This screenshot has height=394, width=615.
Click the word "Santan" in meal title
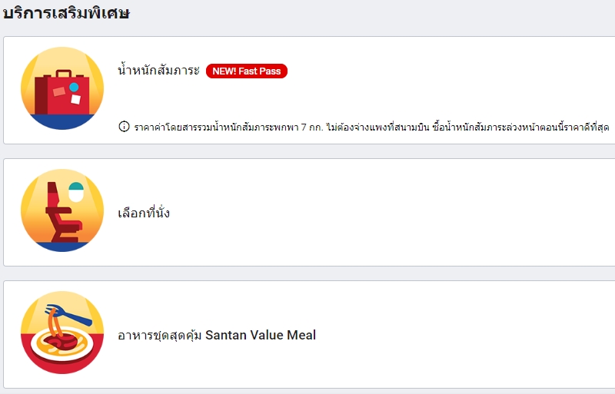click(228, 335)
